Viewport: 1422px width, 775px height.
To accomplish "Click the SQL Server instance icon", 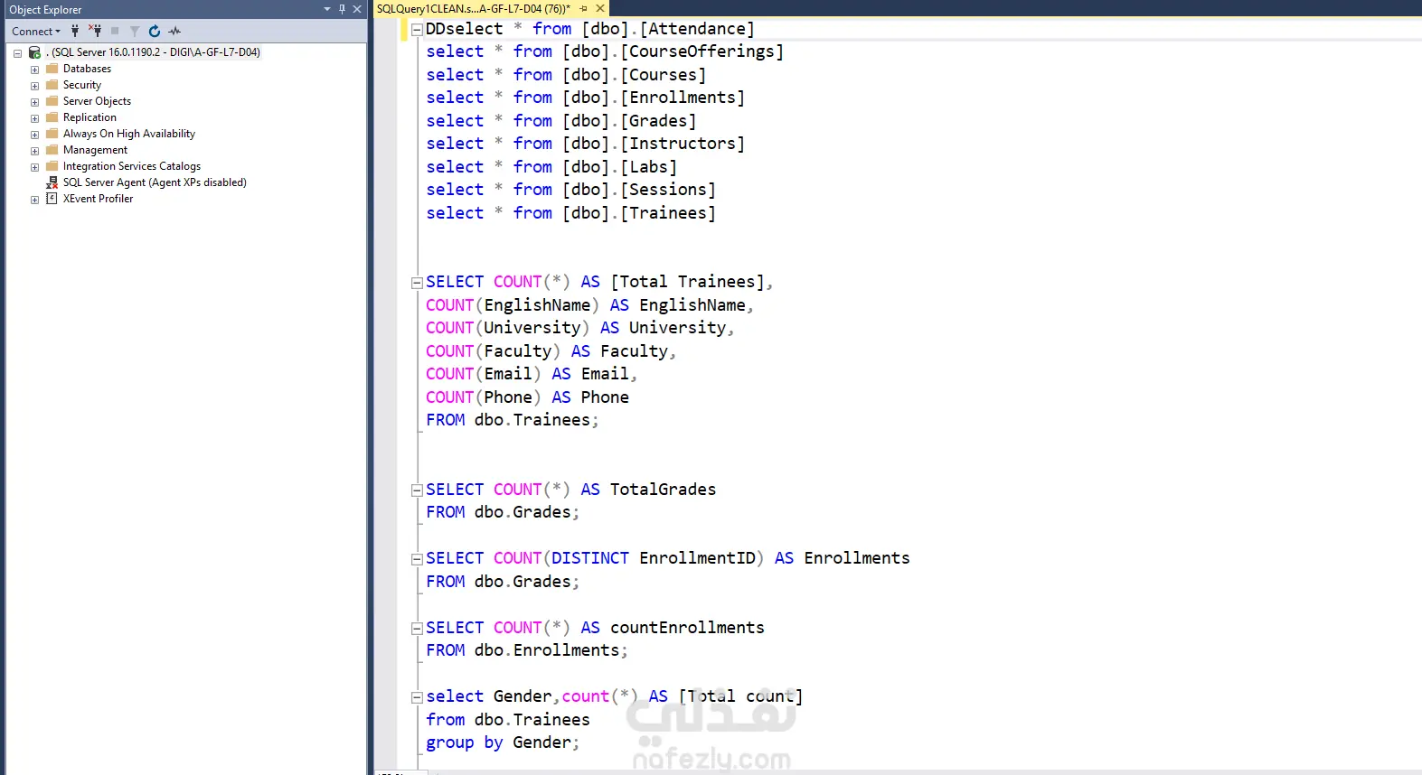I will 34,52.
